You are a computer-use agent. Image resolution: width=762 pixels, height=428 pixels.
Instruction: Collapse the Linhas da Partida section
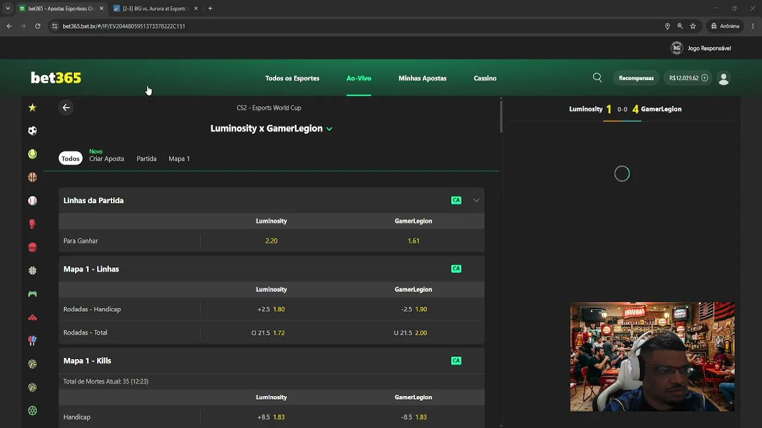pos(476,200)
